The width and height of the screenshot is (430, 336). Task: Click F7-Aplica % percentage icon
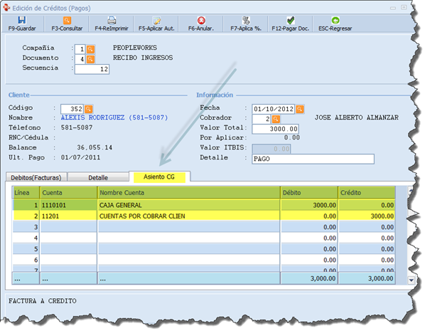pyautogui.click(x=246, y=21)
